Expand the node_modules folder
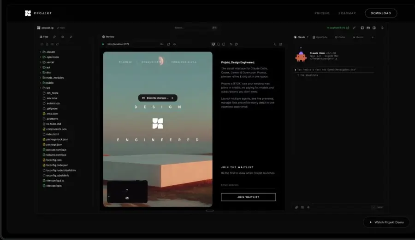The width and height of the screenshot is (415, 240). click(52, 78)
